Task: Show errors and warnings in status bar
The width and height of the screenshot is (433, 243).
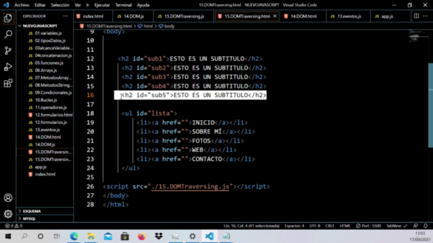Action: (x=14, y=226)
